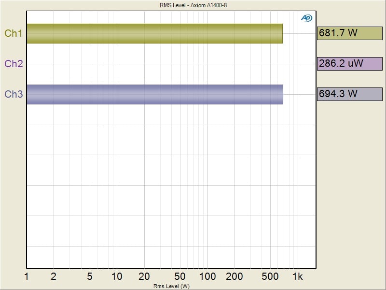This screenshot has width=386, height=290.
Task: Click the chart title RMS Level - Axiom A1400-8
Action: click(193, 5)
